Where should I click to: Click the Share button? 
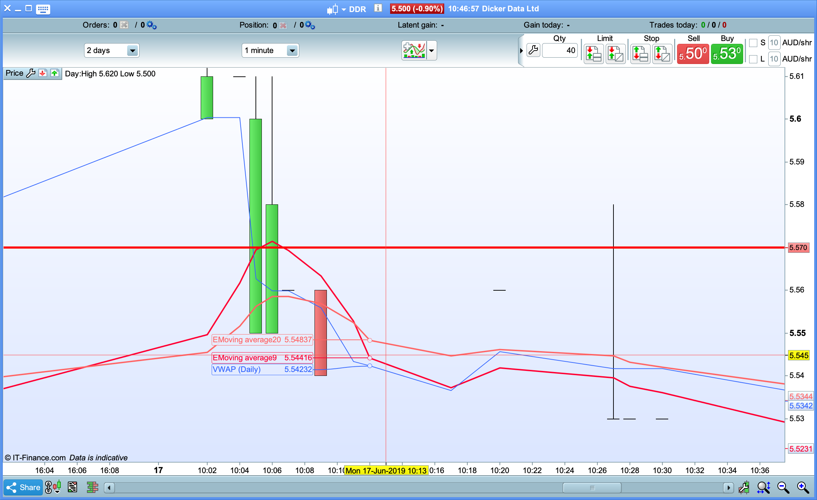coord(23,488)
